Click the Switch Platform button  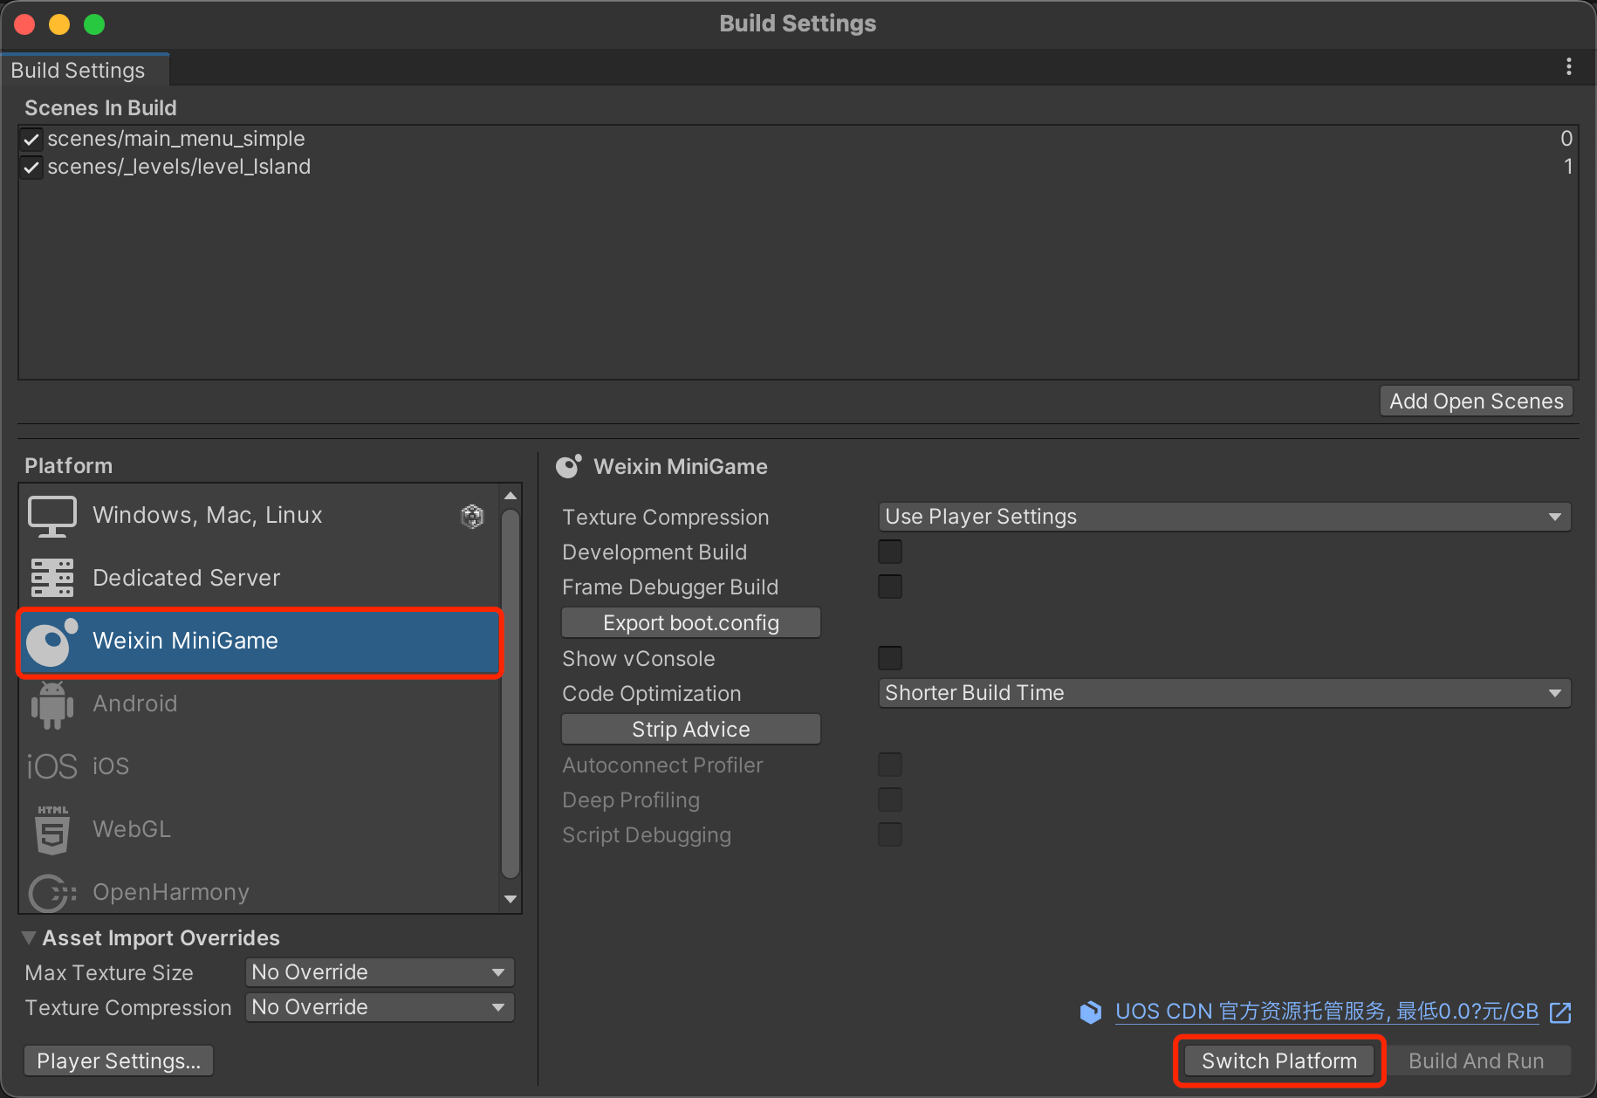[x=1278, y=1061]
